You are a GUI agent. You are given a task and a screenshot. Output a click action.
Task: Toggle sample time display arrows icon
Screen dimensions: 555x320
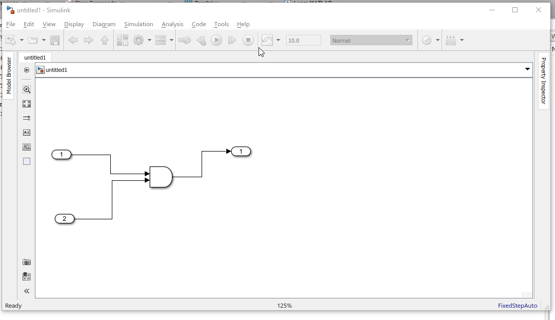pos(27,118)
